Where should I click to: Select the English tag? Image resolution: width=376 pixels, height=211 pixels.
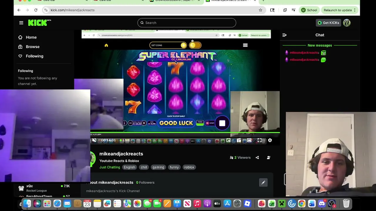tap(129, 167)
